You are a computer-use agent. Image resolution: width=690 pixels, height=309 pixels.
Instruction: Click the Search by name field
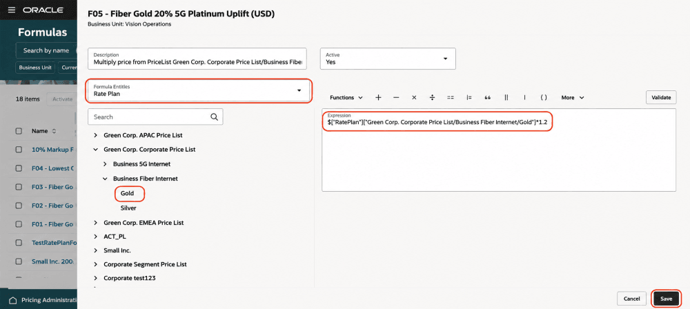[46, 50]
